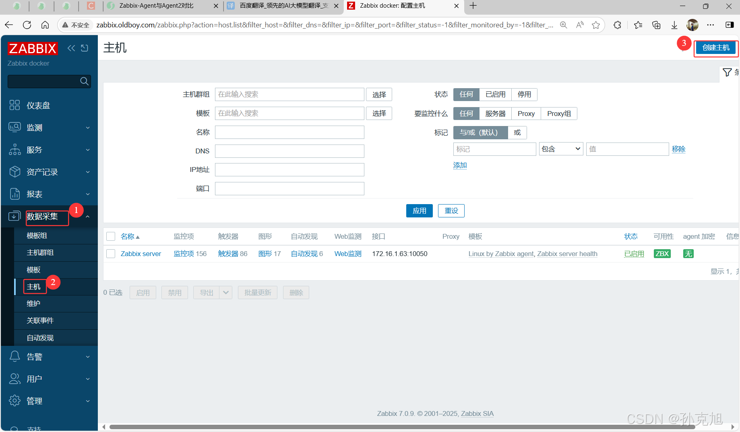Image resolution: width=740 pixels, height=432 pixels.
Task: Tick the Zabbix server row checkbox
Action: (111, 254)
